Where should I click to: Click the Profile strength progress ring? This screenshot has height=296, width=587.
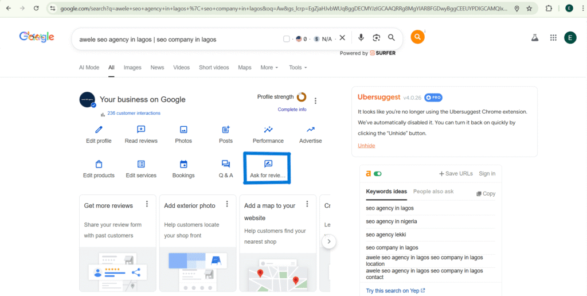(301, 97)
